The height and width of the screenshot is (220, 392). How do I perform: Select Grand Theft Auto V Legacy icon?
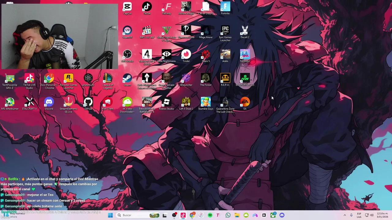click(x=167, y=34)
